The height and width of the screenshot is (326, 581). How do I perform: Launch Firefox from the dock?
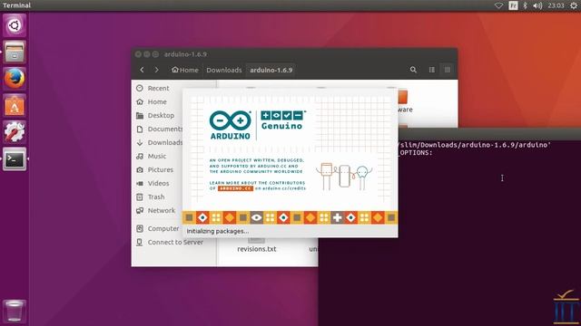[15, 79]
